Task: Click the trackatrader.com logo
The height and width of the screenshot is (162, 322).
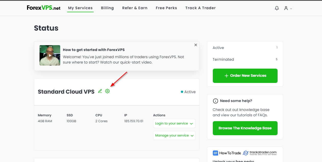Action: click(260, 153)
